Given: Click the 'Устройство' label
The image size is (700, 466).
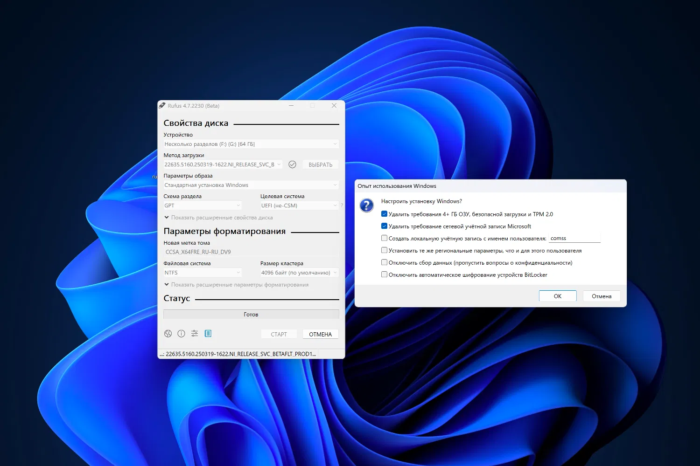Looking at the screenshot, I should click(x=178, y=135).
